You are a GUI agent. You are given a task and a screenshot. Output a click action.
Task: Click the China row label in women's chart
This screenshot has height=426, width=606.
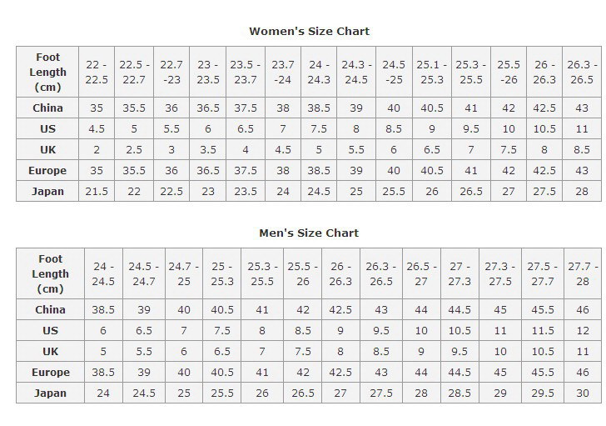(48, 108)
